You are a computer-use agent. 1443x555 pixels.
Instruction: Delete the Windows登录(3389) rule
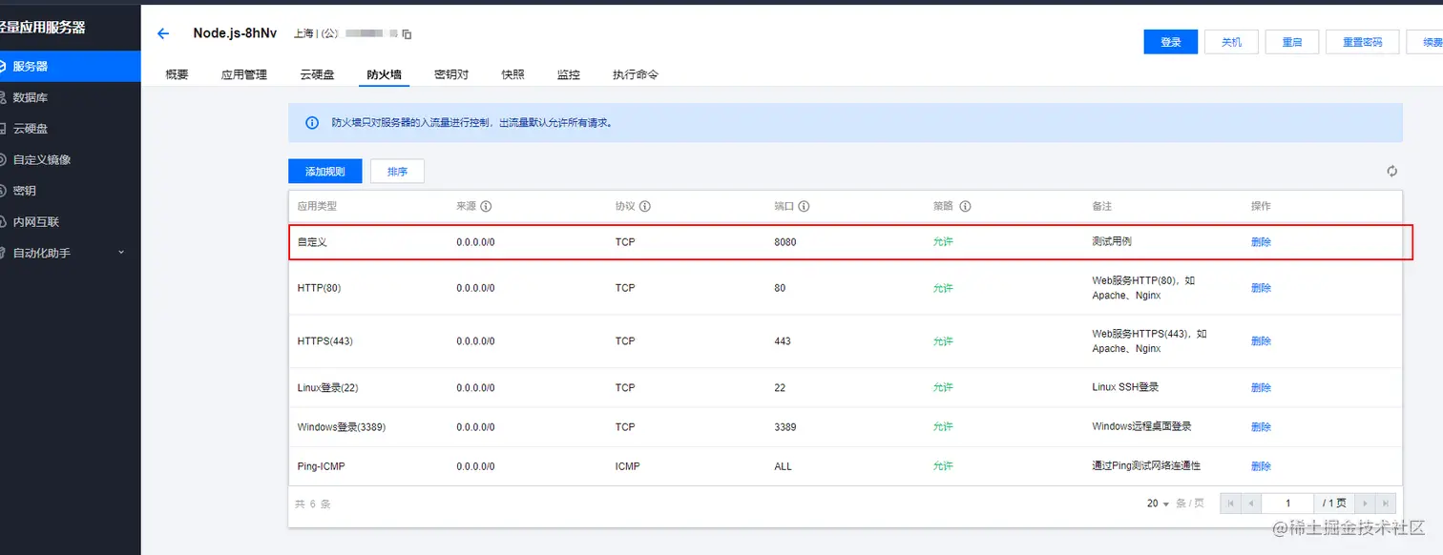[x=1261, y=427]
